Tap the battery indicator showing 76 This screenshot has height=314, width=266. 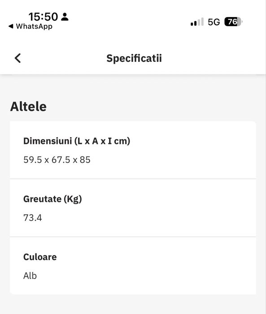coord(233,22)
